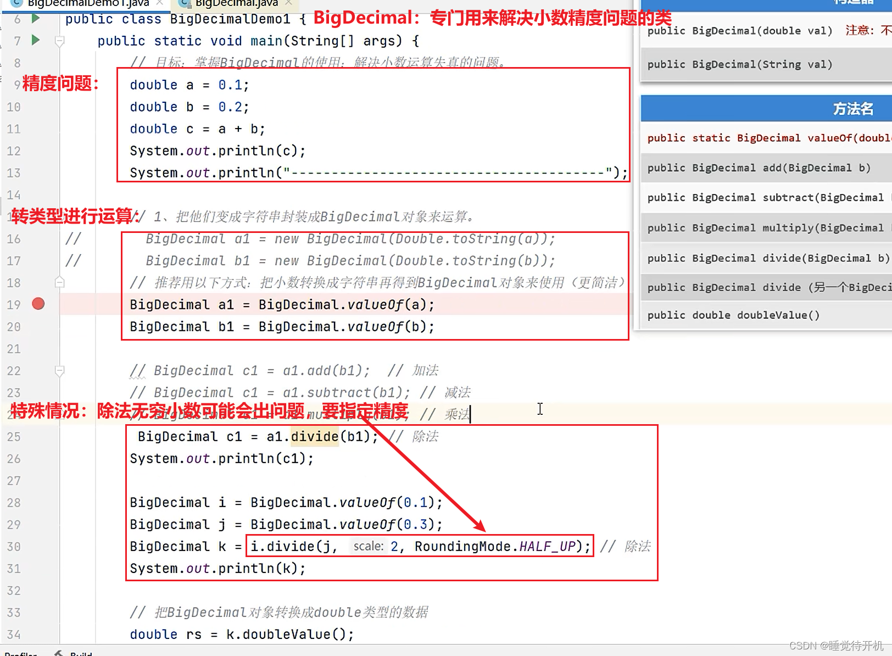892x656 pixels.
Task: Click 'System.out.println(k);' on line 31
Action: [x=218, y=569]
